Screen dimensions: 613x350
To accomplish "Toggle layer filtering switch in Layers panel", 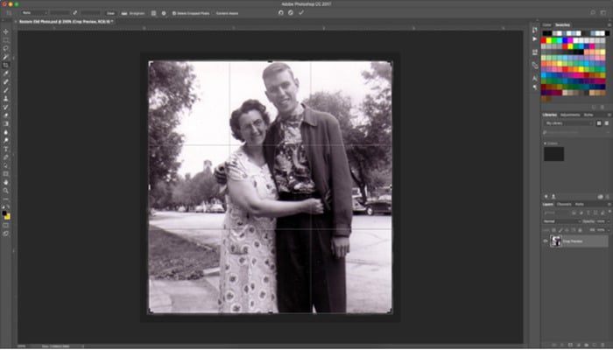I will (x=609, y=212).
